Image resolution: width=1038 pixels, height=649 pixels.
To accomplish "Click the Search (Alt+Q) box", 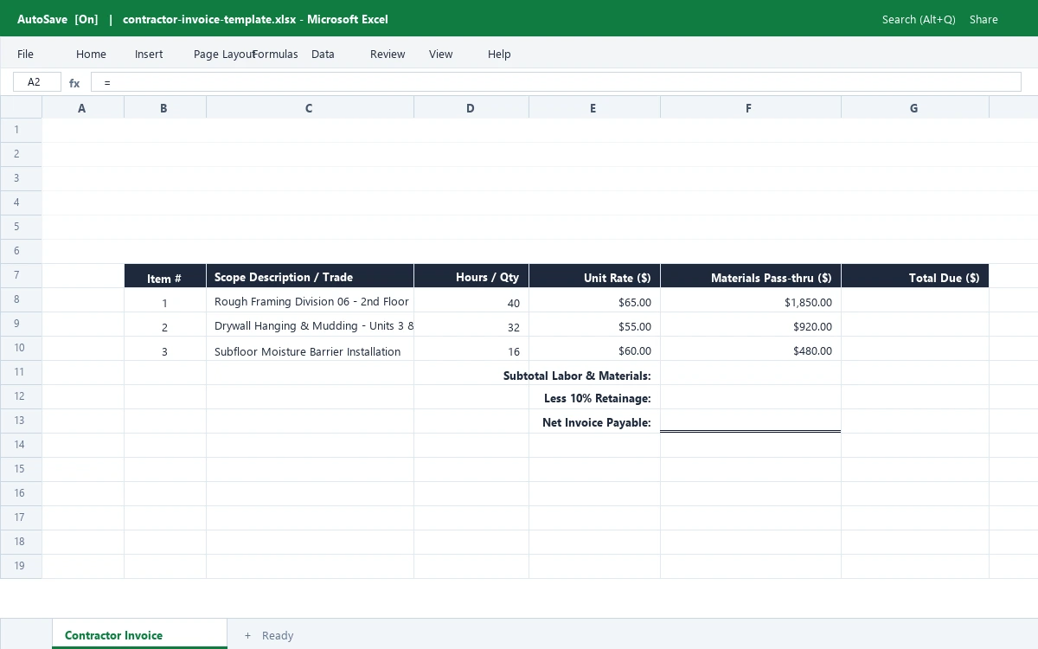I will 919,19.
